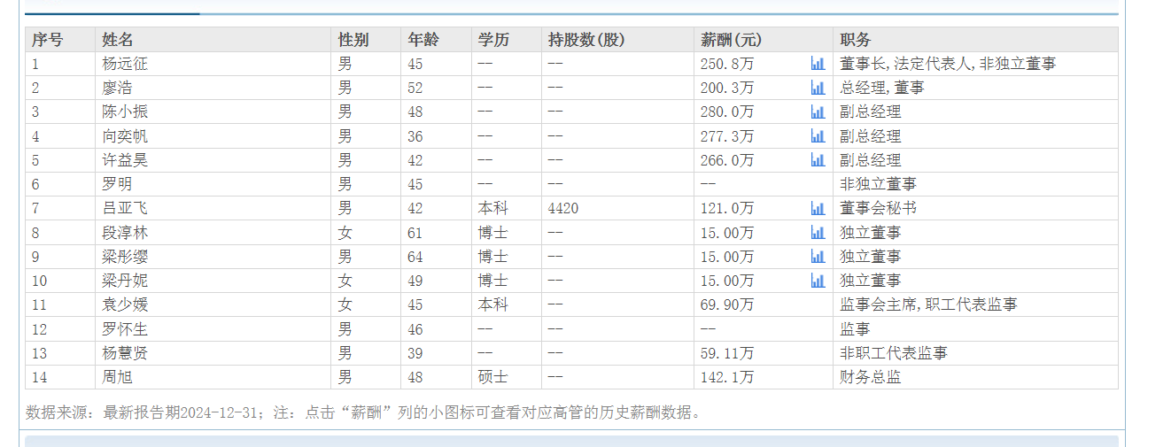Select the name 陈小振

click(125, 112)
